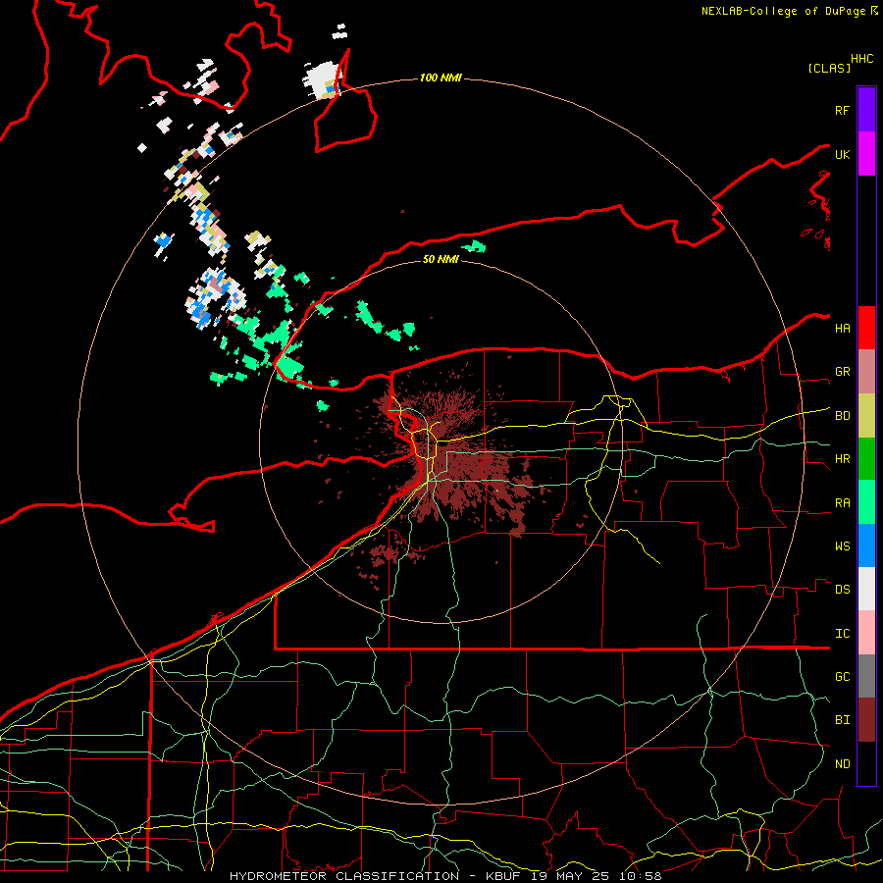883x883 pixels.
Task: Click the GR legend label
Action: pos(842,372)
